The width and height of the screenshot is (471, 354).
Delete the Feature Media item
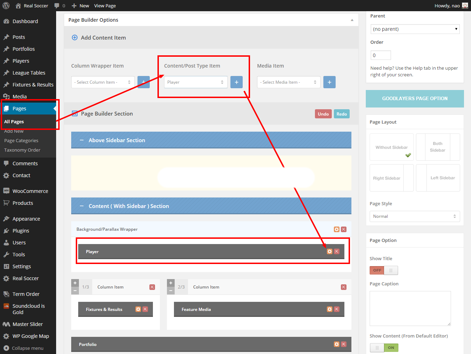pos(337,309)
